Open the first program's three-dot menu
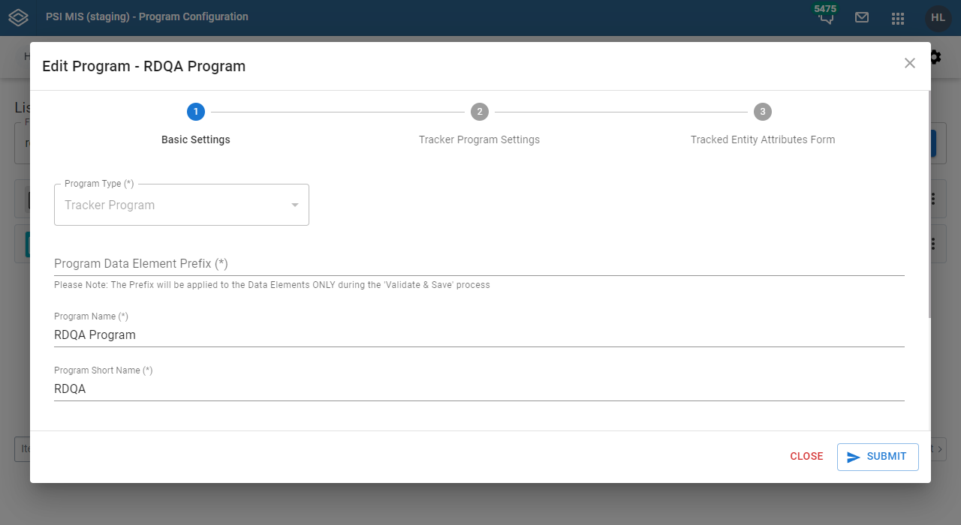 [932, 199]
